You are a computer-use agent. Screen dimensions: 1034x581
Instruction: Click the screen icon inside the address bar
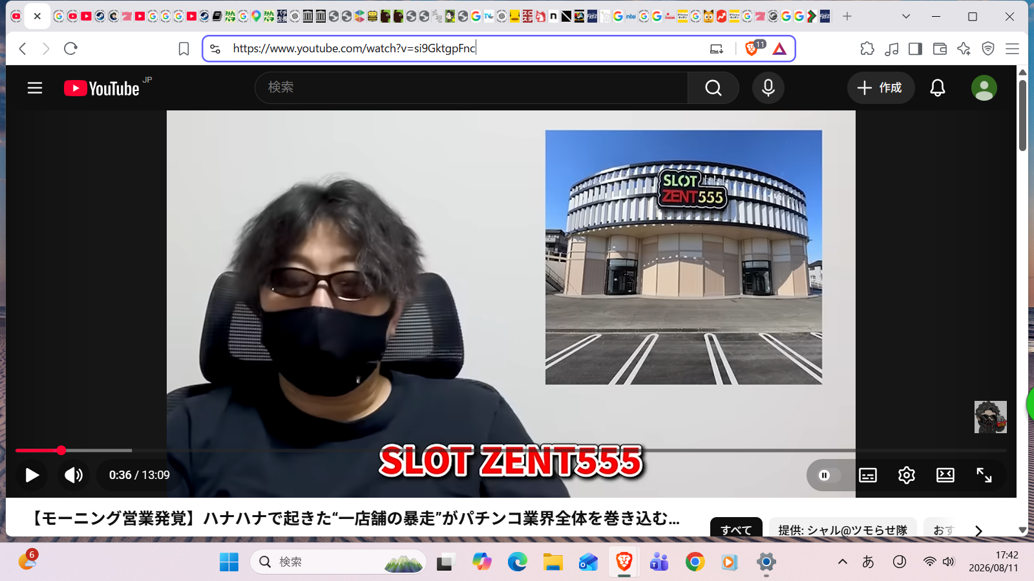(717, 48)
